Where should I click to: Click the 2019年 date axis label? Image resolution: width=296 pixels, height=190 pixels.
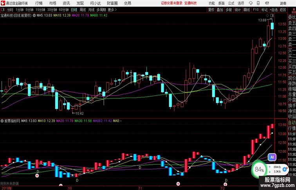tap(6, 188)
